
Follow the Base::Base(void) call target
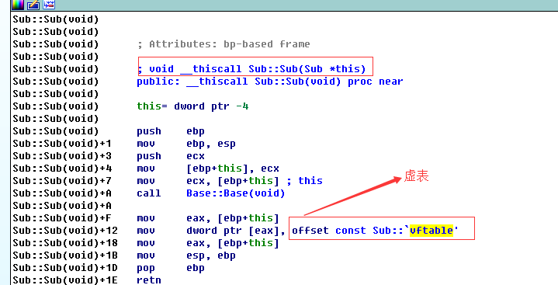[236, 193]
